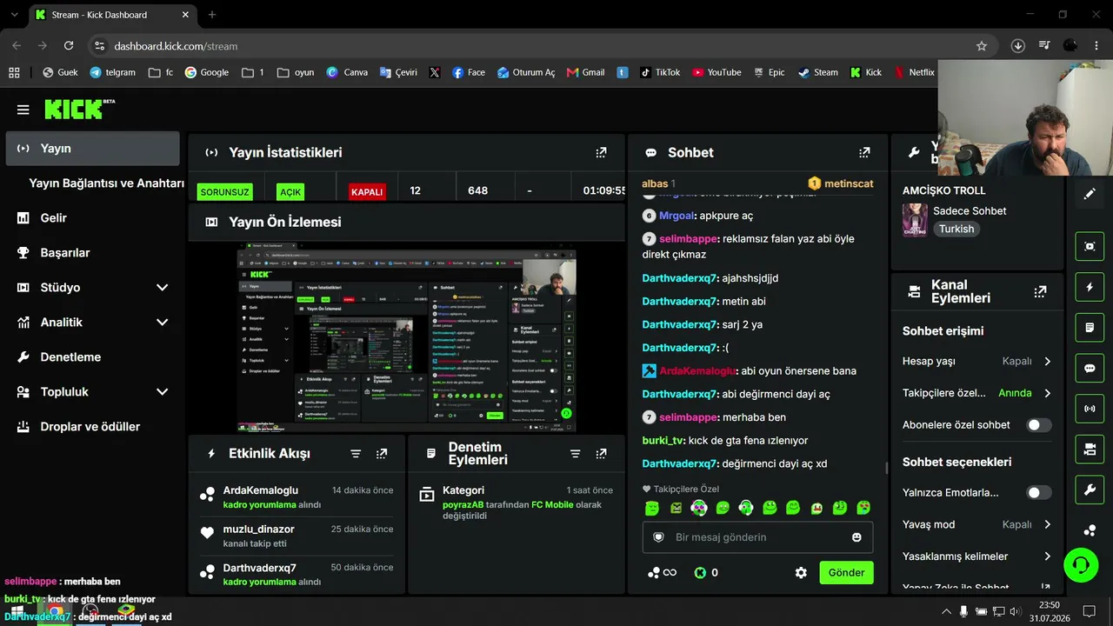Open chat settings gear
Screen dimensions: 1113x626
801,573
